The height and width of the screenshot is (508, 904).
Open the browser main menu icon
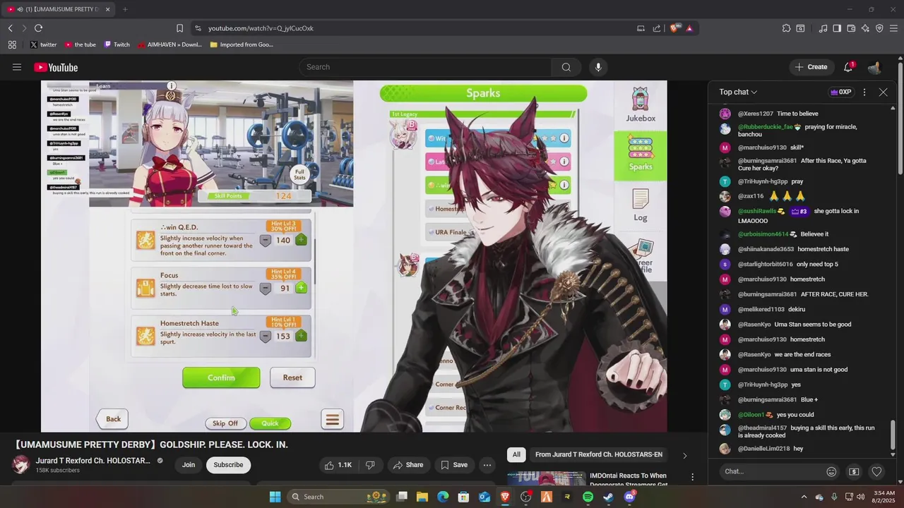click(893, 28)
